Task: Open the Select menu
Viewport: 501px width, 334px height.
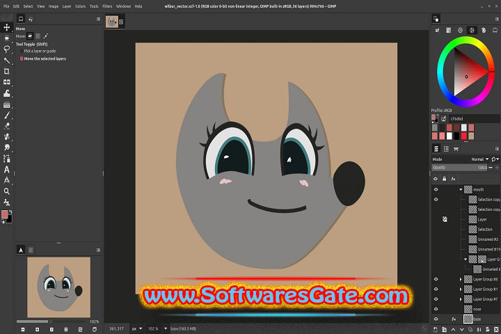Action: tap(28, 6)
